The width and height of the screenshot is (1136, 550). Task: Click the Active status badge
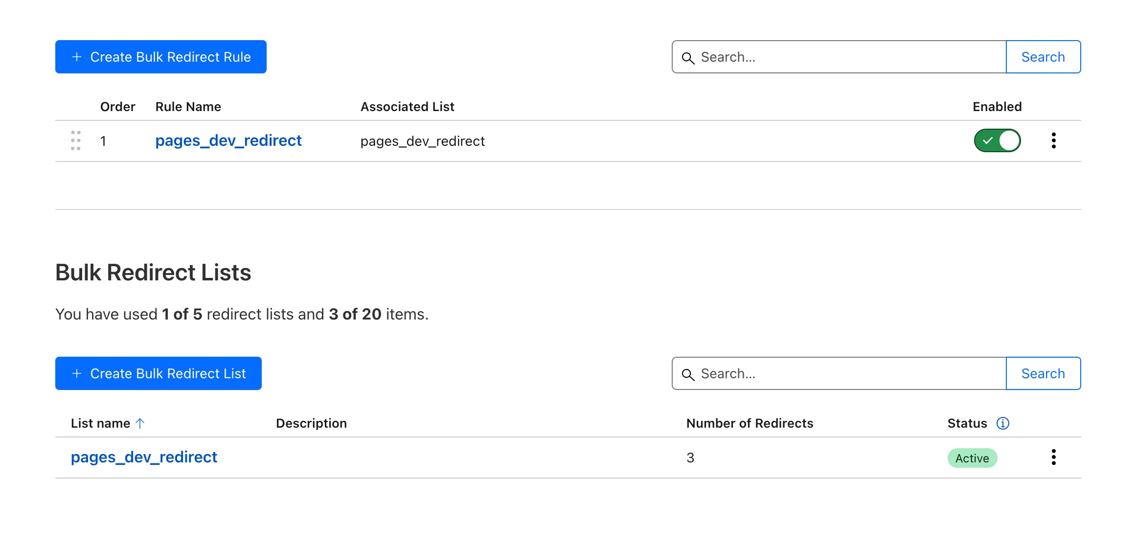tap(972, 458)
